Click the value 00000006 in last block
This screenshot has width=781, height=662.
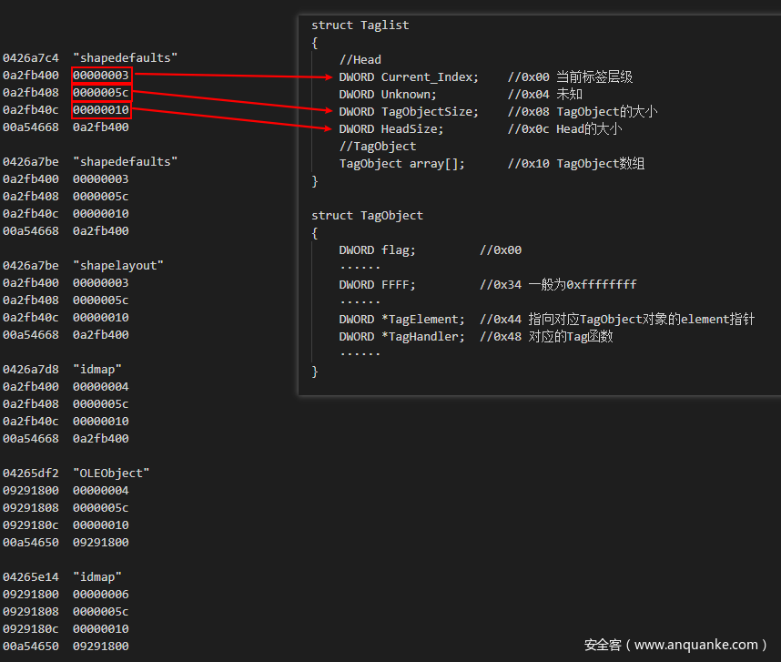101,594
